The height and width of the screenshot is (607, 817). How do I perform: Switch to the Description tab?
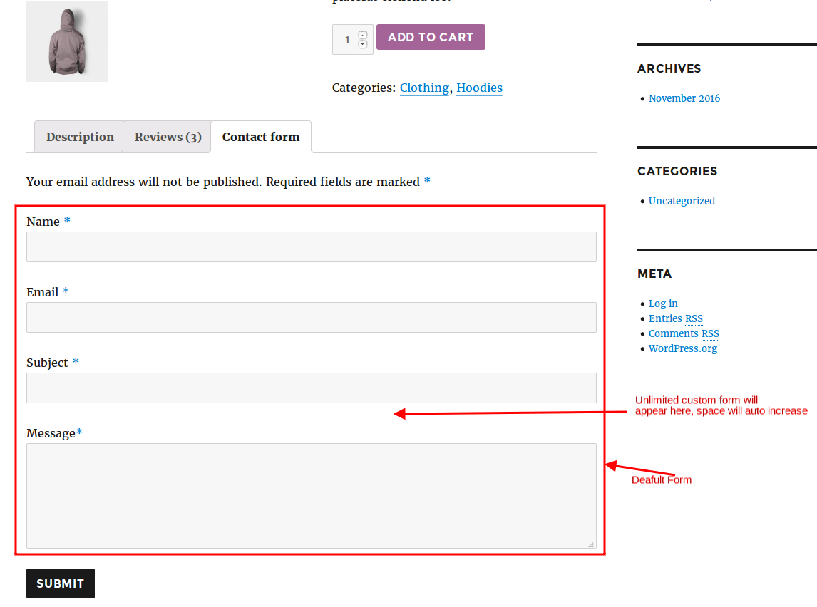point(80,137)
